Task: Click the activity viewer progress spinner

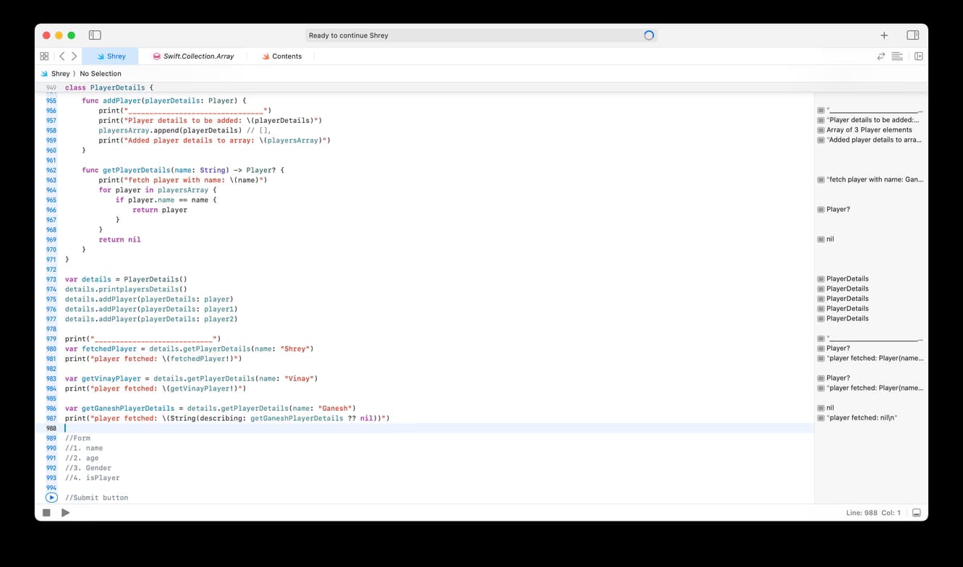Action: 649,35
